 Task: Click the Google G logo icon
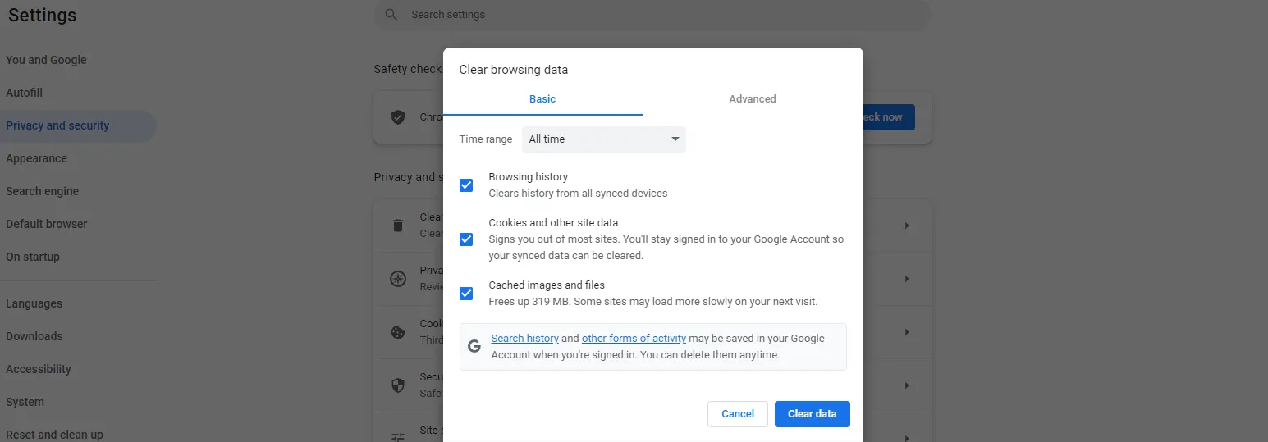click(x=474, y=346)
